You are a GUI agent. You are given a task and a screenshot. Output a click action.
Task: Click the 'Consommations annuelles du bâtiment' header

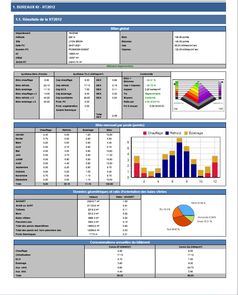pos(120,242)
